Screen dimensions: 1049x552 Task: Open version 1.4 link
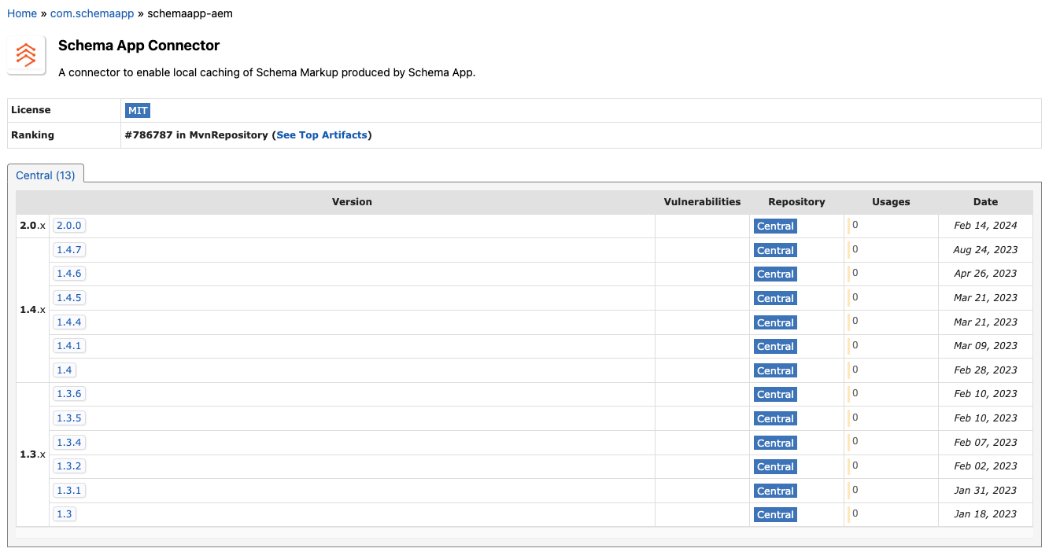point(65,370)
